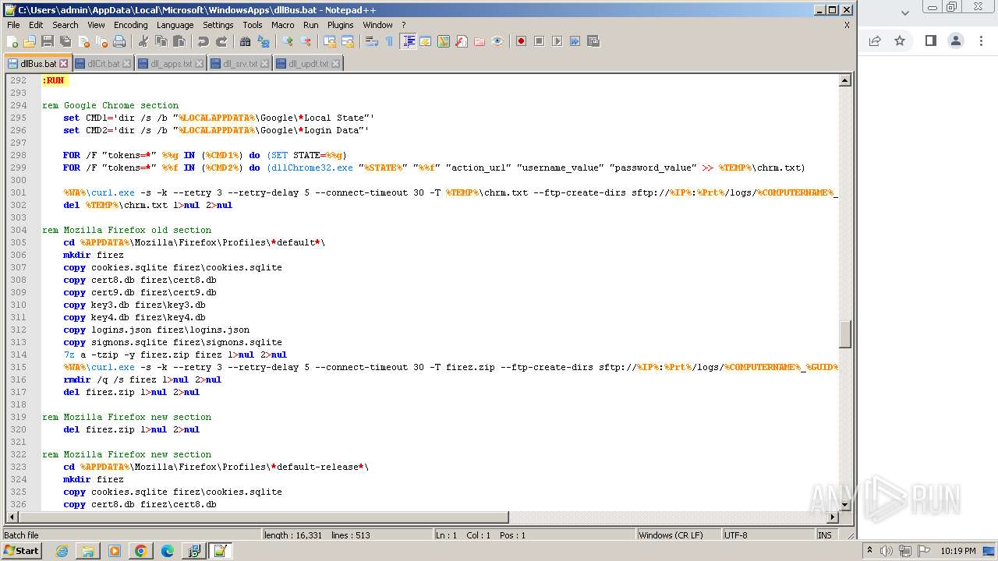Switch to the dll_updt.txt tab

click(308, 64)
